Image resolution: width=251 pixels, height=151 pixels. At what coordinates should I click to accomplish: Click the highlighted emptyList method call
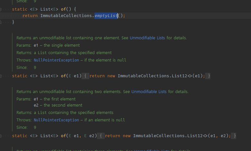point(106,16)
